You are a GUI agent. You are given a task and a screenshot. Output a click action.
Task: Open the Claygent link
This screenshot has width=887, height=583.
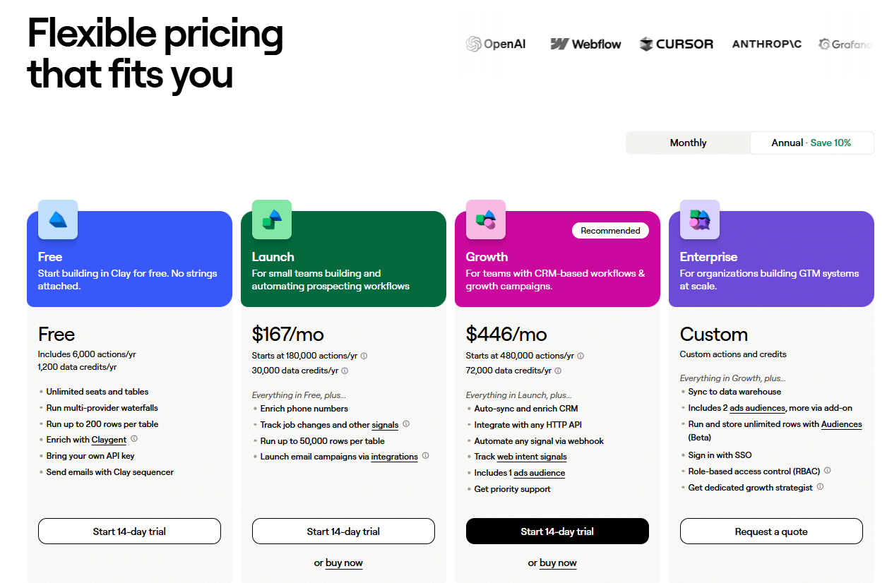coord(109,439)
